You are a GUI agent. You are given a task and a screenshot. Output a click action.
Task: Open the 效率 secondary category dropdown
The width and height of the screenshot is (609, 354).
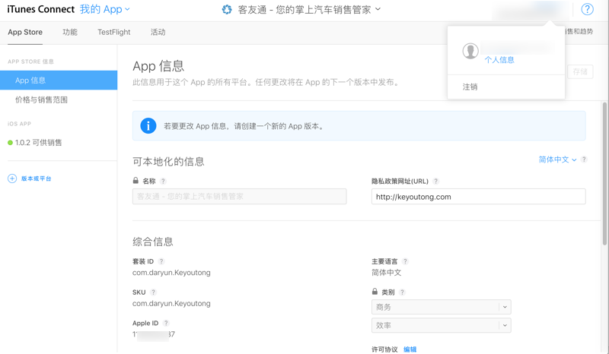tap(442, 325)
